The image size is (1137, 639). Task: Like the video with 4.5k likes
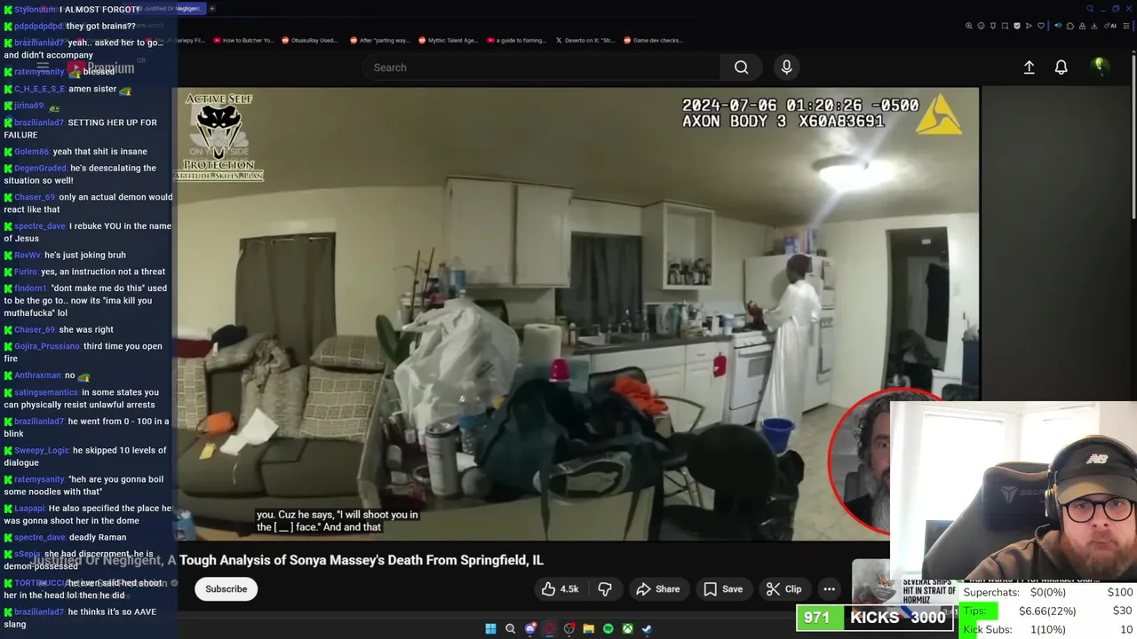click(x=560, y=588)
